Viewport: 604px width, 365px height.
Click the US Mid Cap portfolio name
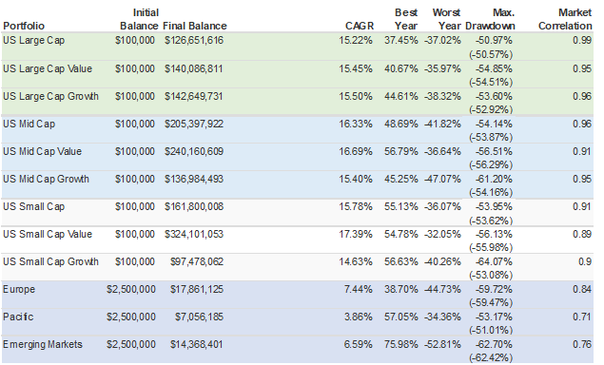[x=29, y=124]
